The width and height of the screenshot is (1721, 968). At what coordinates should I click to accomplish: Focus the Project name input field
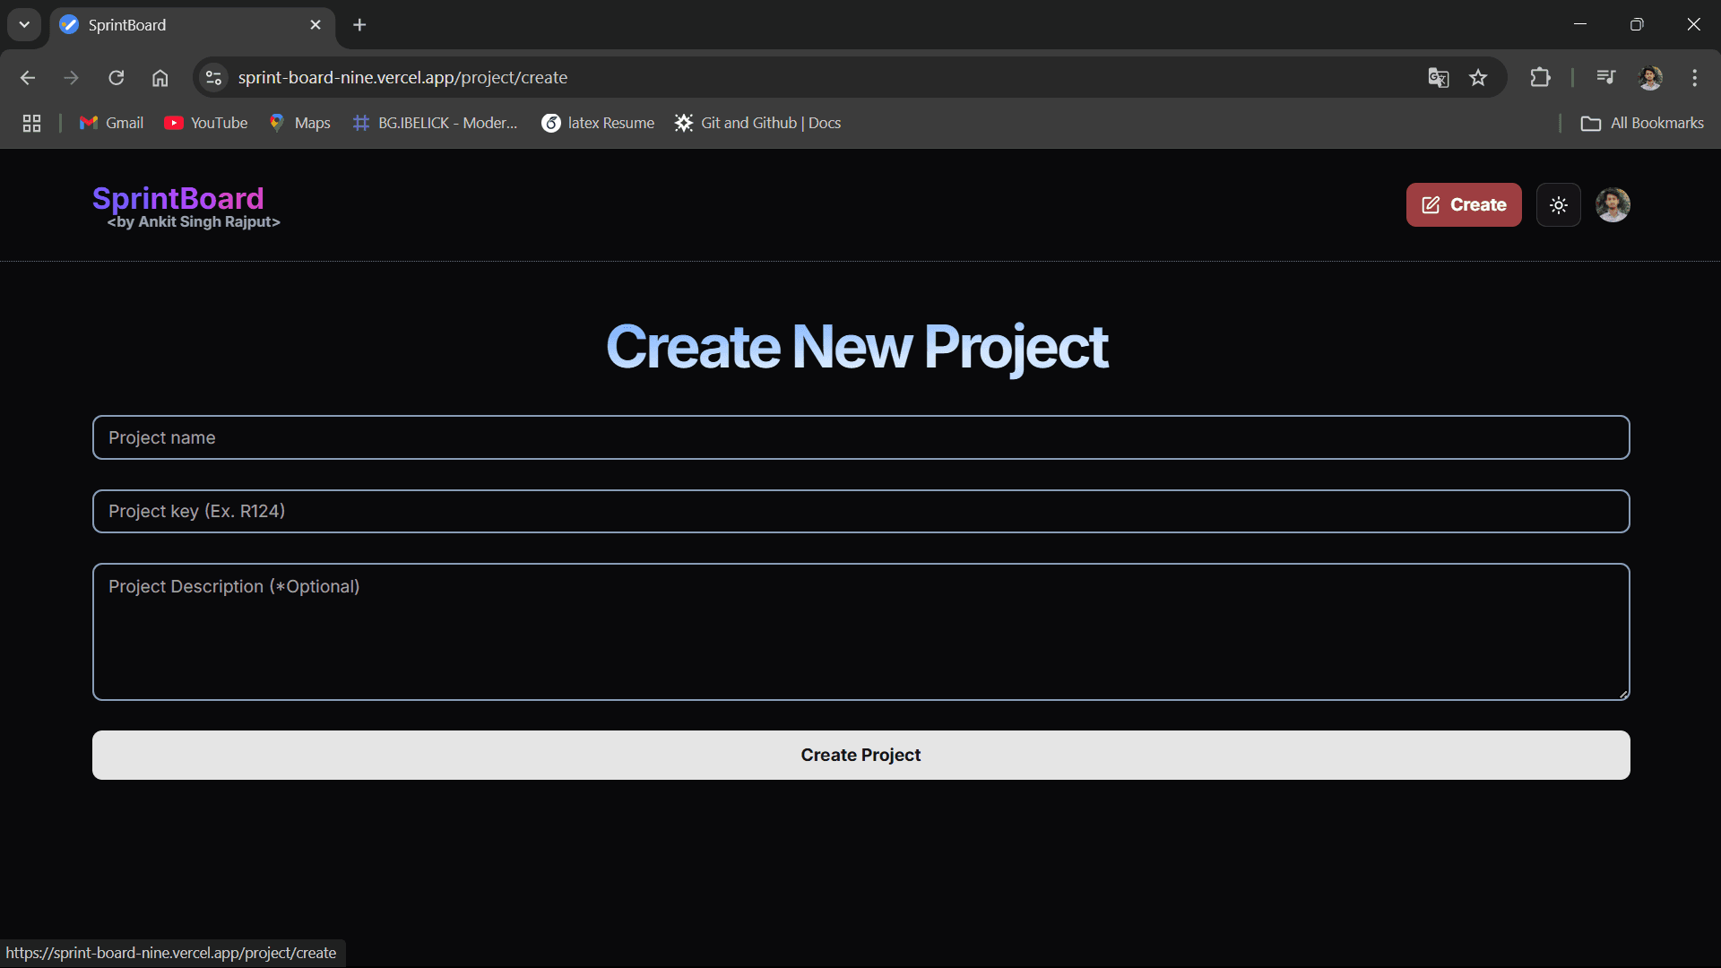click(860, 437)
